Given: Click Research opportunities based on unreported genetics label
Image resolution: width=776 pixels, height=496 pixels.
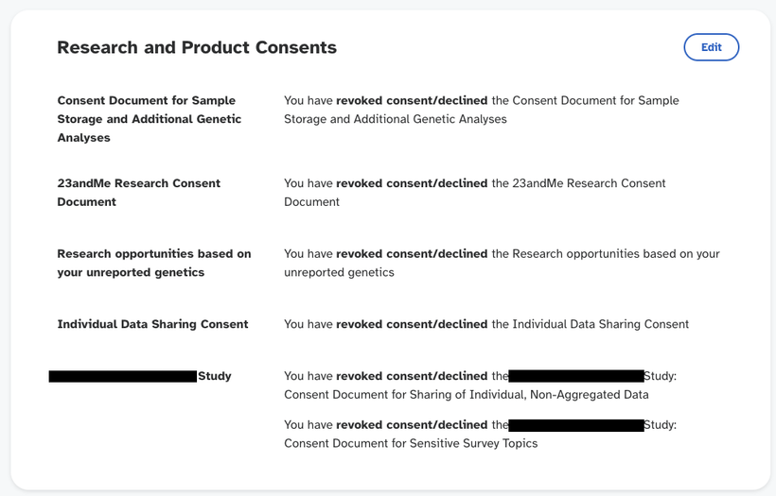Looking at the screenshot, I should (x=154, y=263).
